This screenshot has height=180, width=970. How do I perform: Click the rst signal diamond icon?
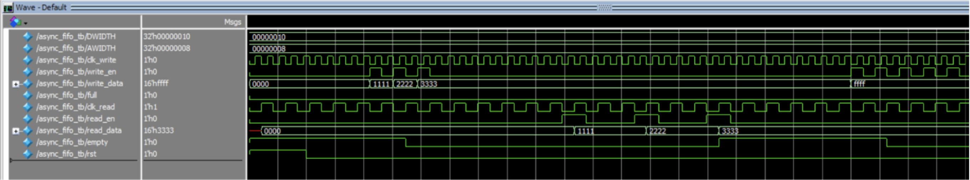point(27,154)
